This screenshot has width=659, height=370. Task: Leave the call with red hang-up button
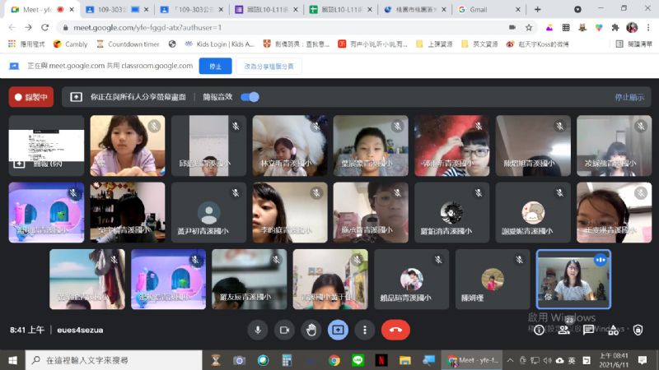click(x=395, y=330)
